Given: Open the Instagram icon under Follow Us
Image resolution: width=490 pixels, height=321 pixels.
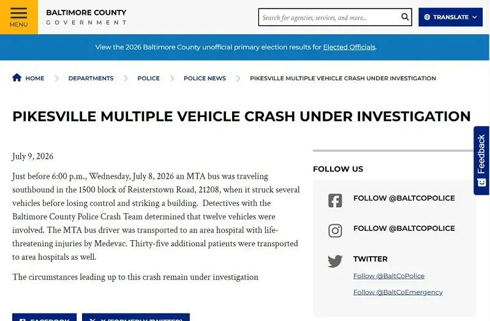Looking at the screenshot, I should point(335,231).
